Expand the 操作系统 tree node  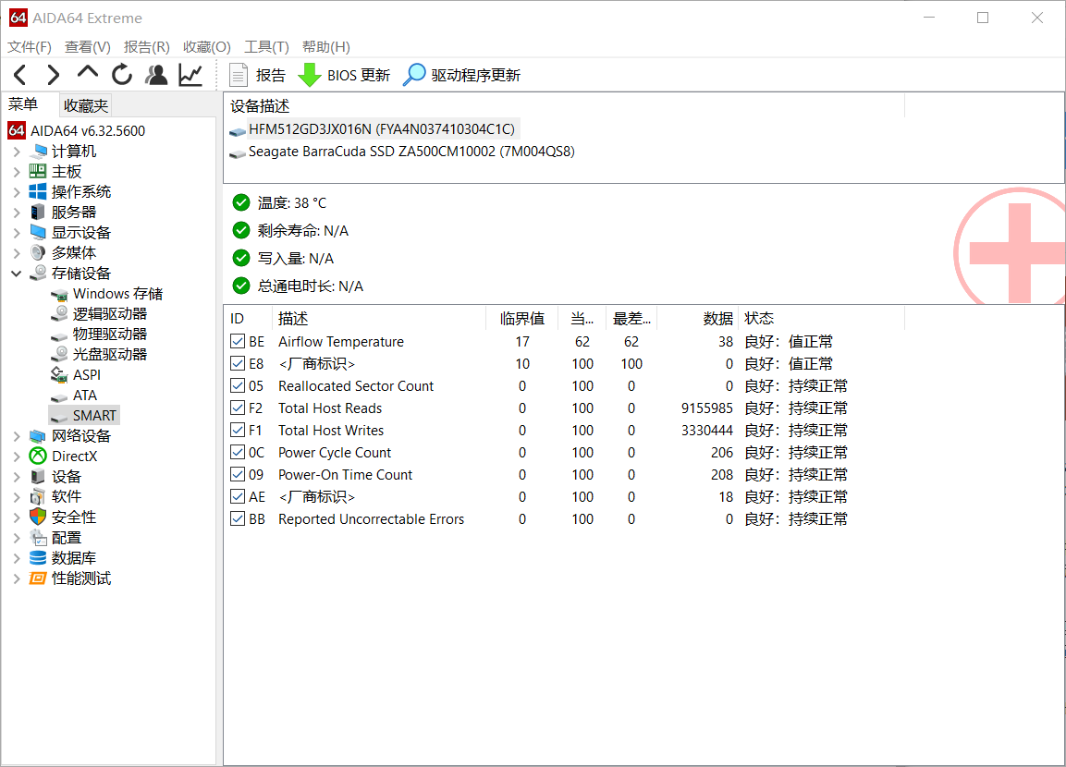[x=17, y=192]
